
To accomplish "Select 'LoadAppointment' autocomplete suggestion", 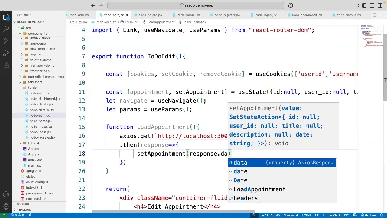I will point(282,189).
